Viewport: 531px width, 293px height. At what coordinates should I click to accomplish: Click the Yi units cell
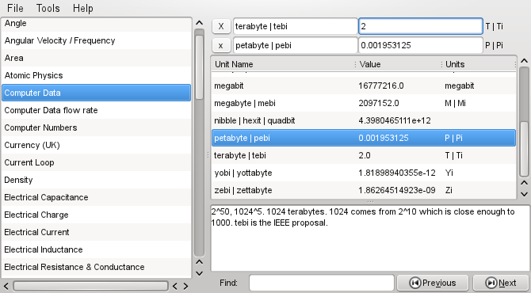click(449, 173)
